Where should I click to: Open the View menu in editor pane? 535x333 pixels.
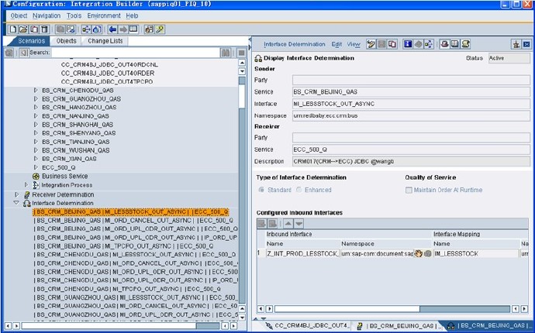[x=354, y=44]
